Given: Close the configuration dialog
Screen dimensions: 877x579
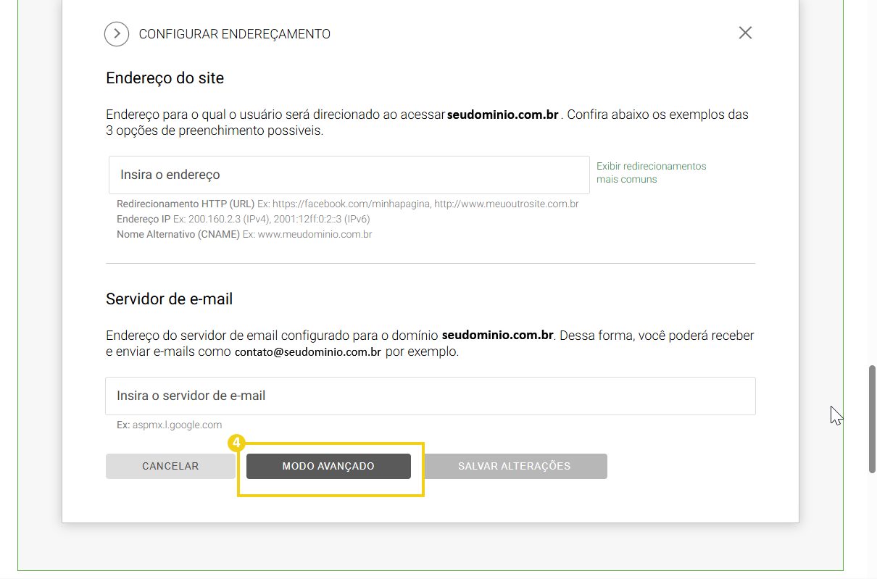Looking at the screenshot, I should click(x=745, y=33).
